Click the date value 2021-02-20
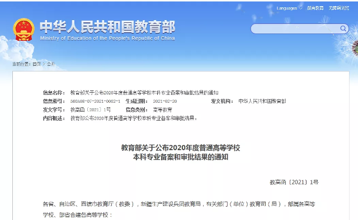 [x=165, y=101]
